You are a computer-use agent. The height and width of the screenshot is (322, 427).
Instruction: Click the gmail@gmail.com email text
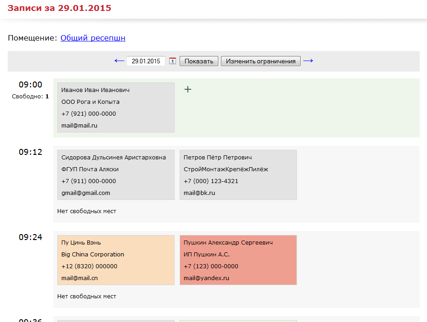point(85,193)
